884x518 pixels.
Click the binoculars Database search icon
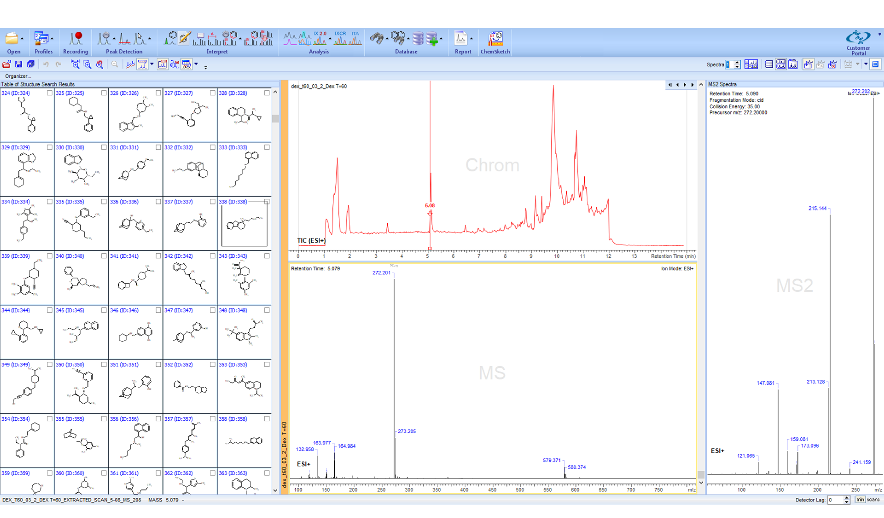376,38
